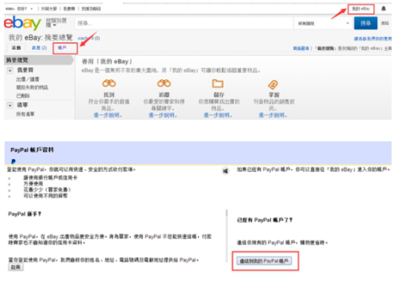The image size is (401, 282).
Task: Click the 頁面選項 link
Action: click(x=301, y=48)
